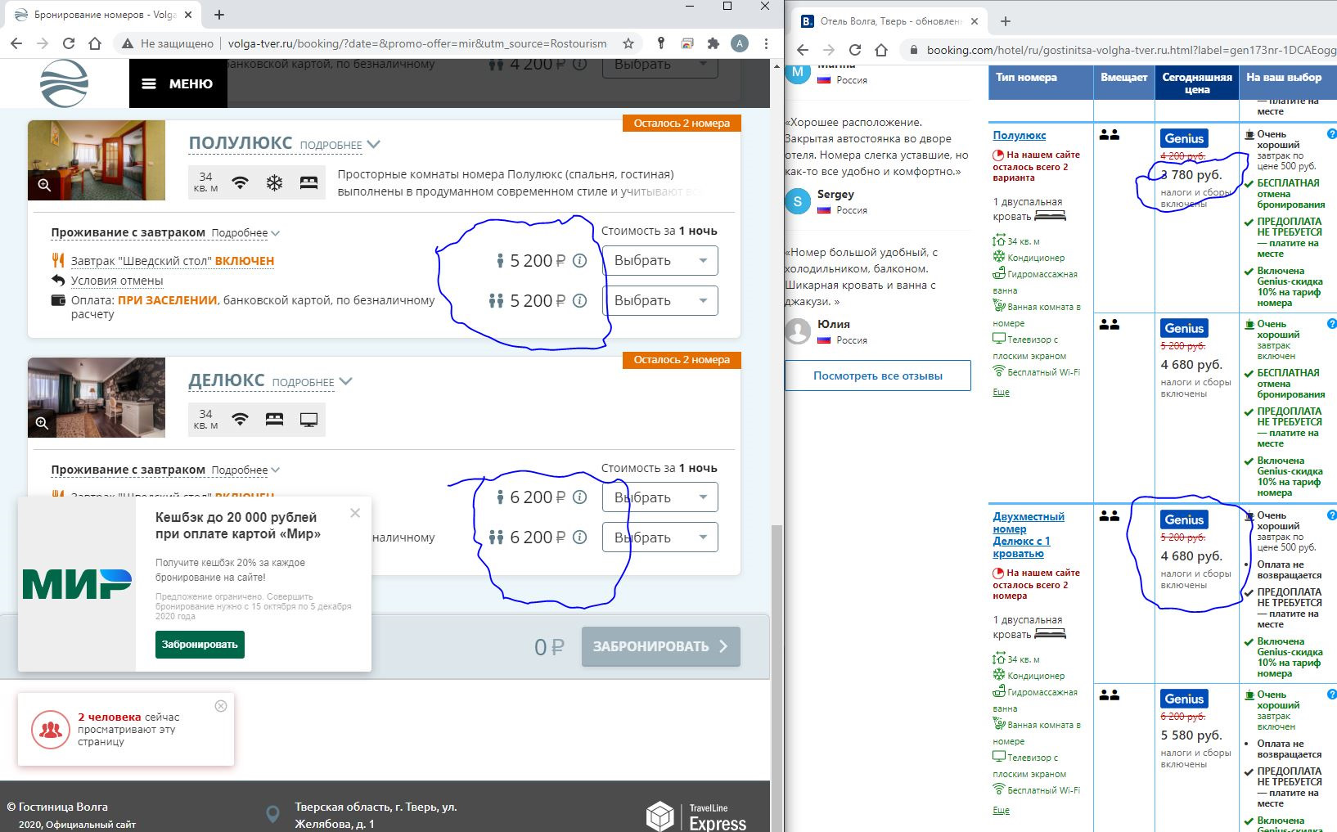Open the Делюкс room thumbnail photo
This screenshot has height=832, width=1337.
coord(97,398)
